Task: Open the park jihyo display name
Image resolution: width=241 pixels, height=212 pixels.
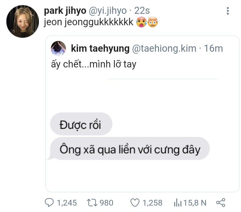Action: pyautogui.click(x=65, y=11)
